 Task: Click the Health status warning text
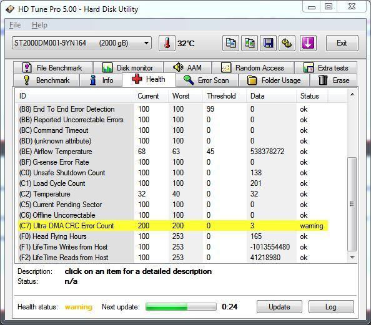pos(78,307)
